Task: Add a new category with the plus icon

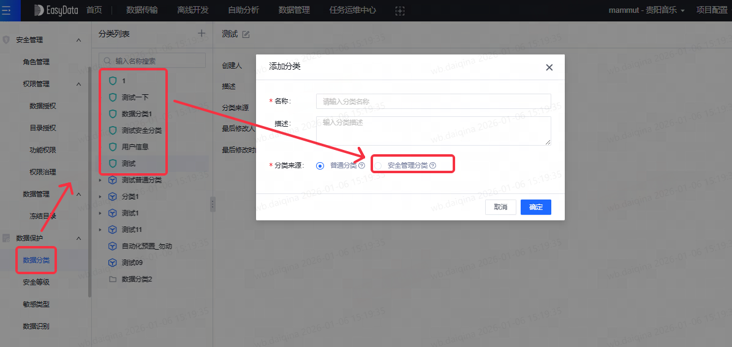Action: pyautogui.click(x=202, y=33)
